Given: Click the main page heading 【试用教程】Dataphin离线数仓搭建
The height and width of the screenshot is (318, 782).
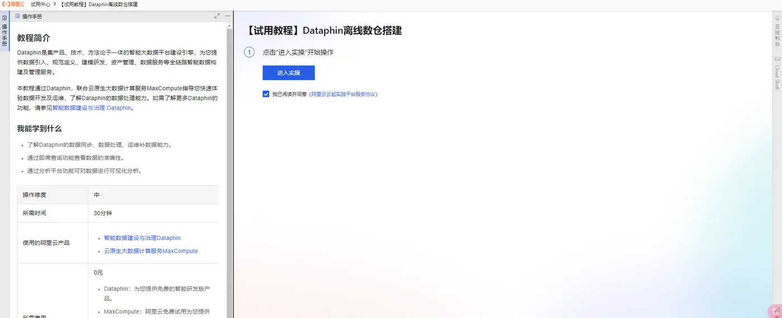Looking at the screenshot, I should 324,31.
